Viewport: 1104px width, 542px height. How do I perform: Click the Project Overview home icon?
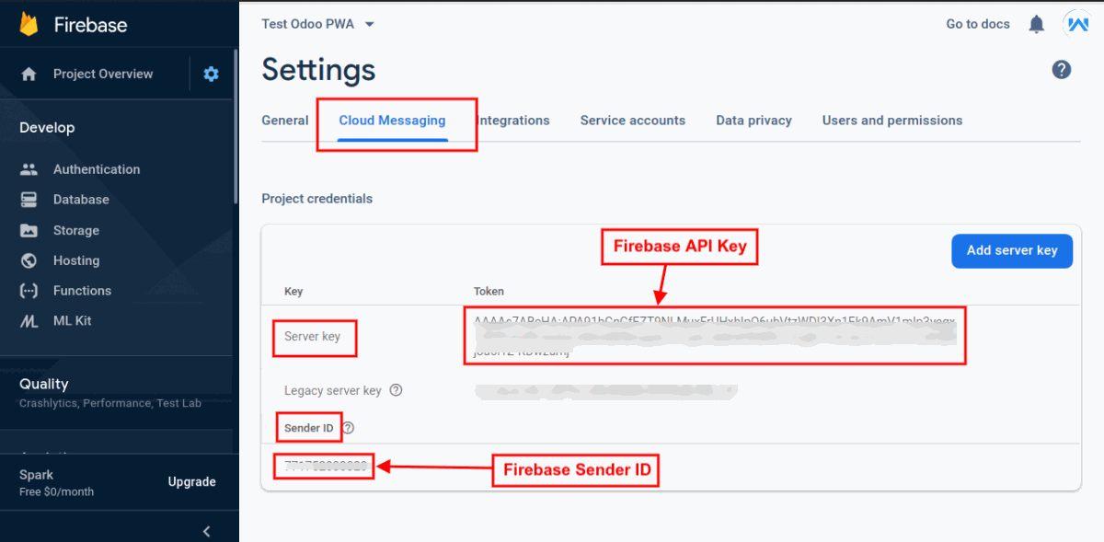[x=29, y=74]
